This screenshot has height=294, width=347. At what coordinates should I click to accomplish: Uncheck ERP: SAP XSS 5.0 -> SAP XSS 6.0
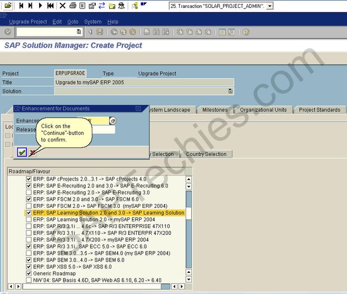(x=29, y=267)
